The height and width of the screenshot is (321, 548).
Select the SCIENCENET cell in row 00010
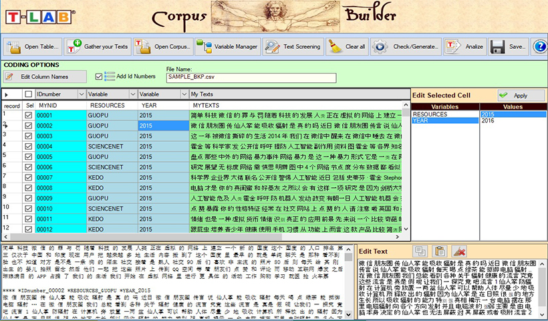(112, 209)
